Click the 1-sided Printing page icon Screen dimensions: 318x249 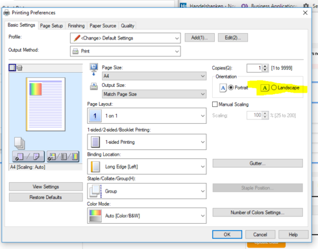(x=95, y=142)
